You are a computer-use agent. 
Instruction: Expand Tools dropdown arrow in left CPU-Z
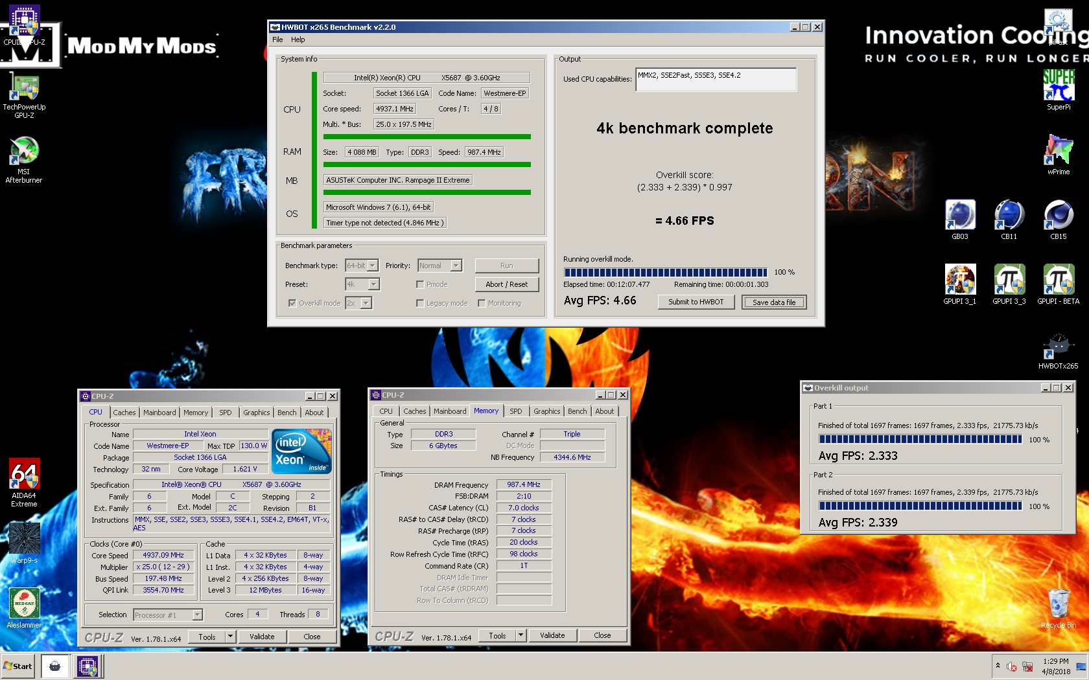click(230, 637)
